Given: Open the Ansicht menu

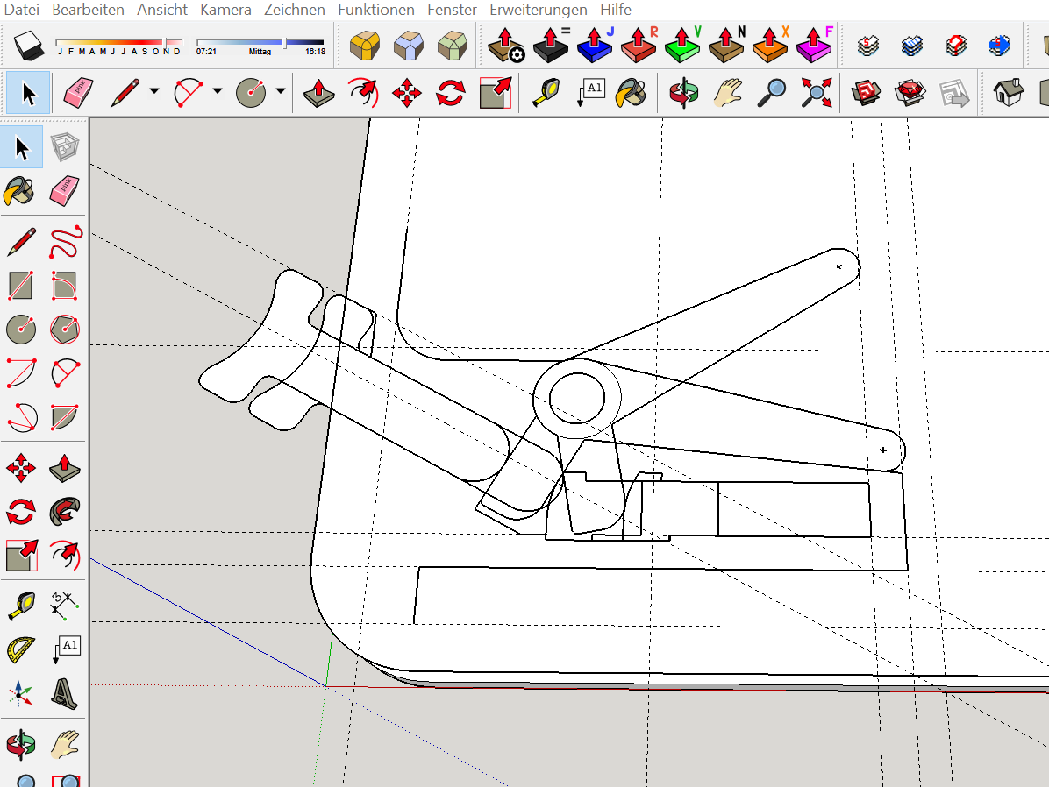Looking at the screenshot, I should click(x=162, y=10).
